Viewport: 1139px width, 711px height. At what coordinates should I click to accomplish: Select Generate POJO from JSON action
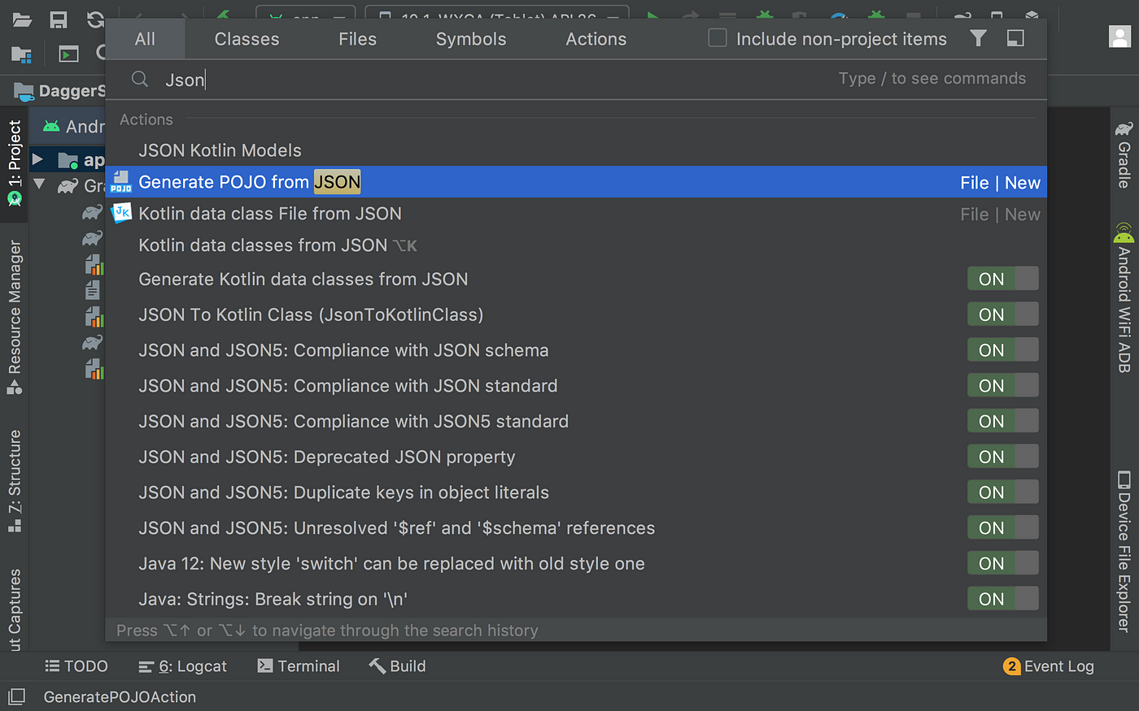[576, 182]
